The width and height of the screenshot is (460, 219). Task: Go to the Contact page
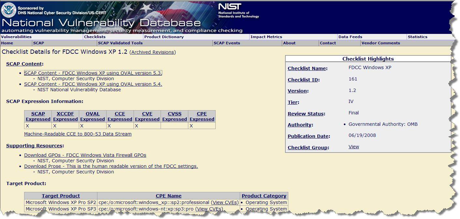point(328,43)
